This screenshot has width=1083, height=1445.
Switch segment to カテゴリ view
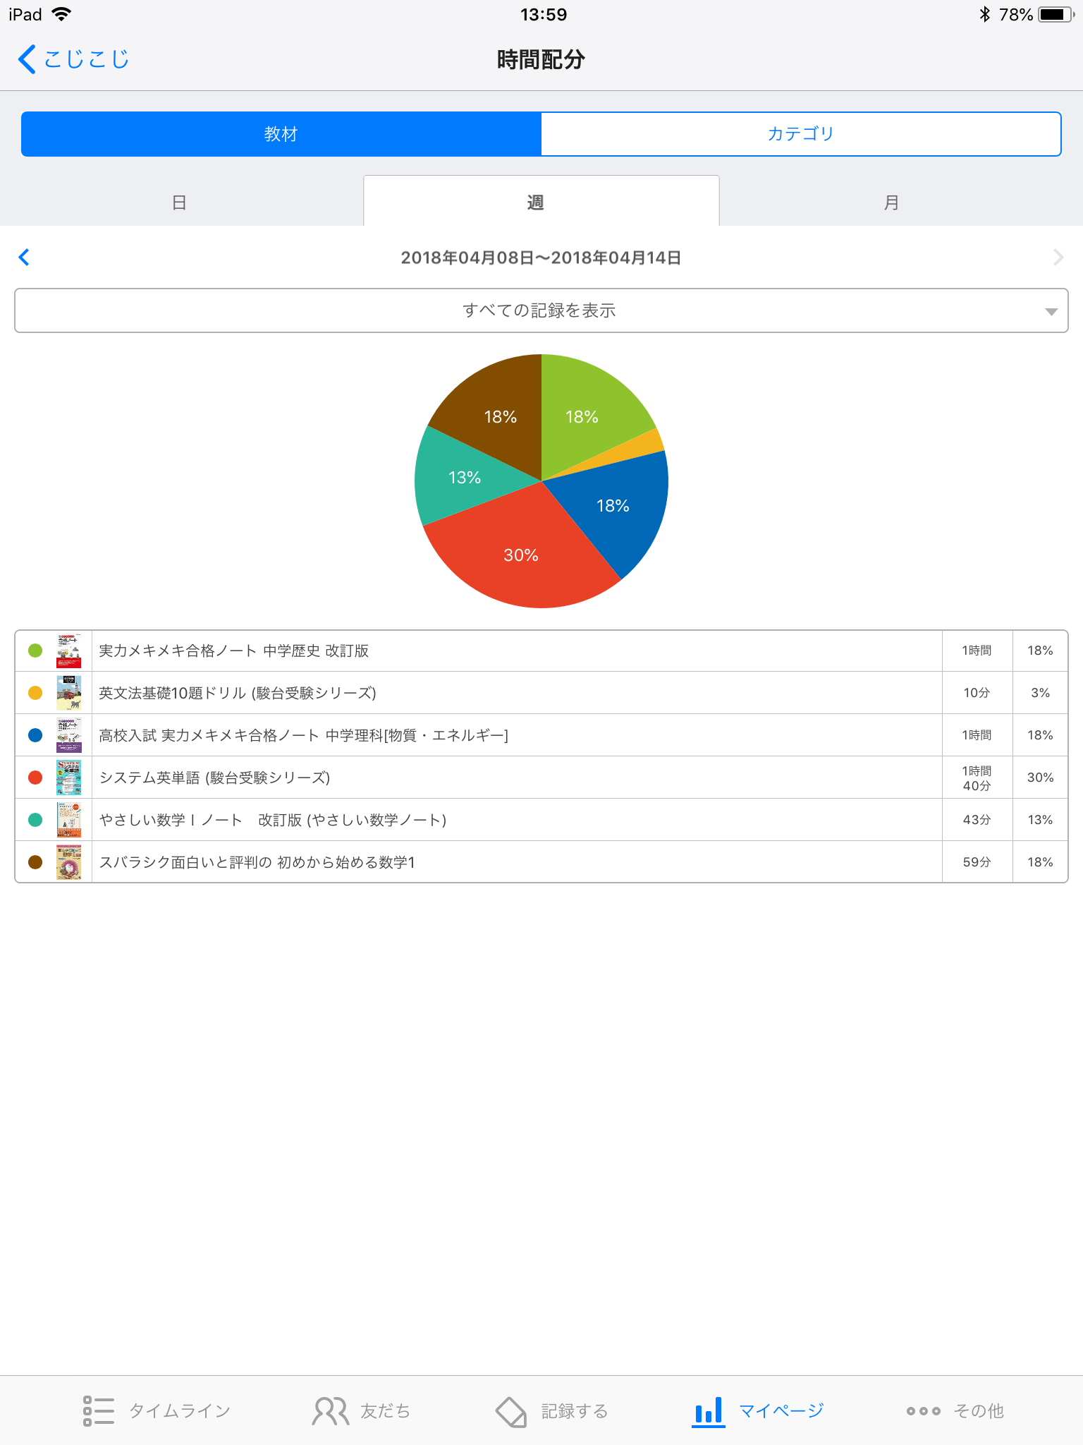point(801,134)
